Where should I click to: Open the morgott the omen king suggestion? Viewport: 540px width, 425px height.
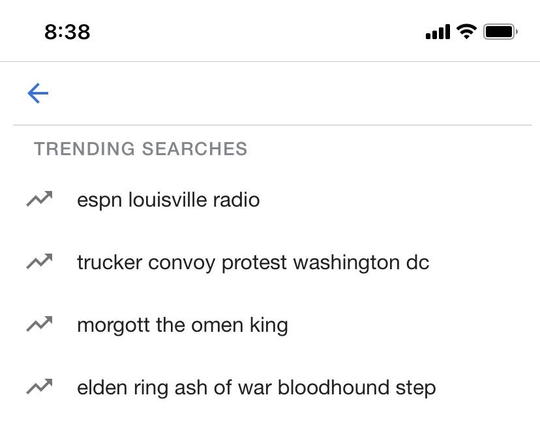[270, 325]
